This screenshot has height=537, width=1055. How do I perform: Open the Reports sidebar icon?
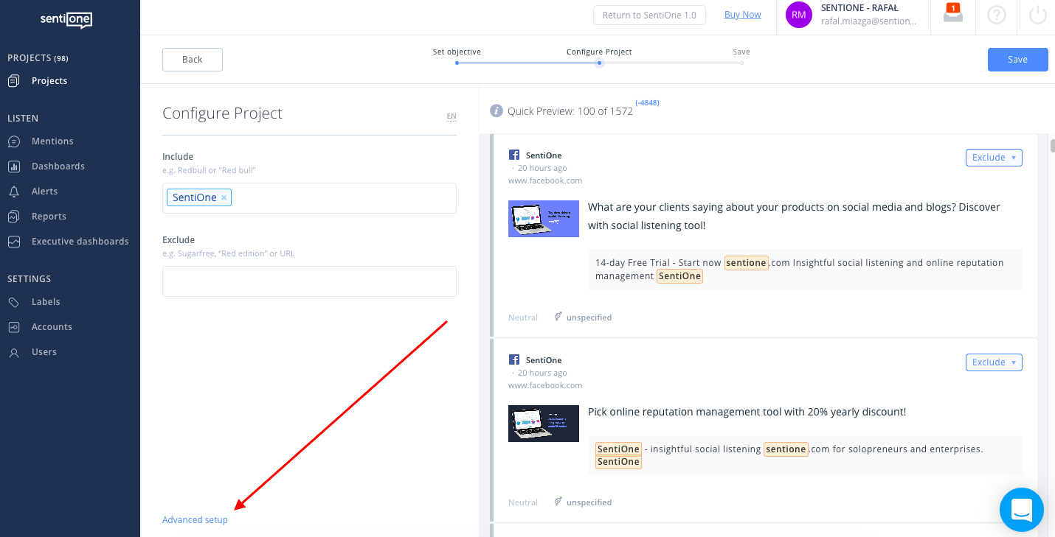[x=14, y=217]
